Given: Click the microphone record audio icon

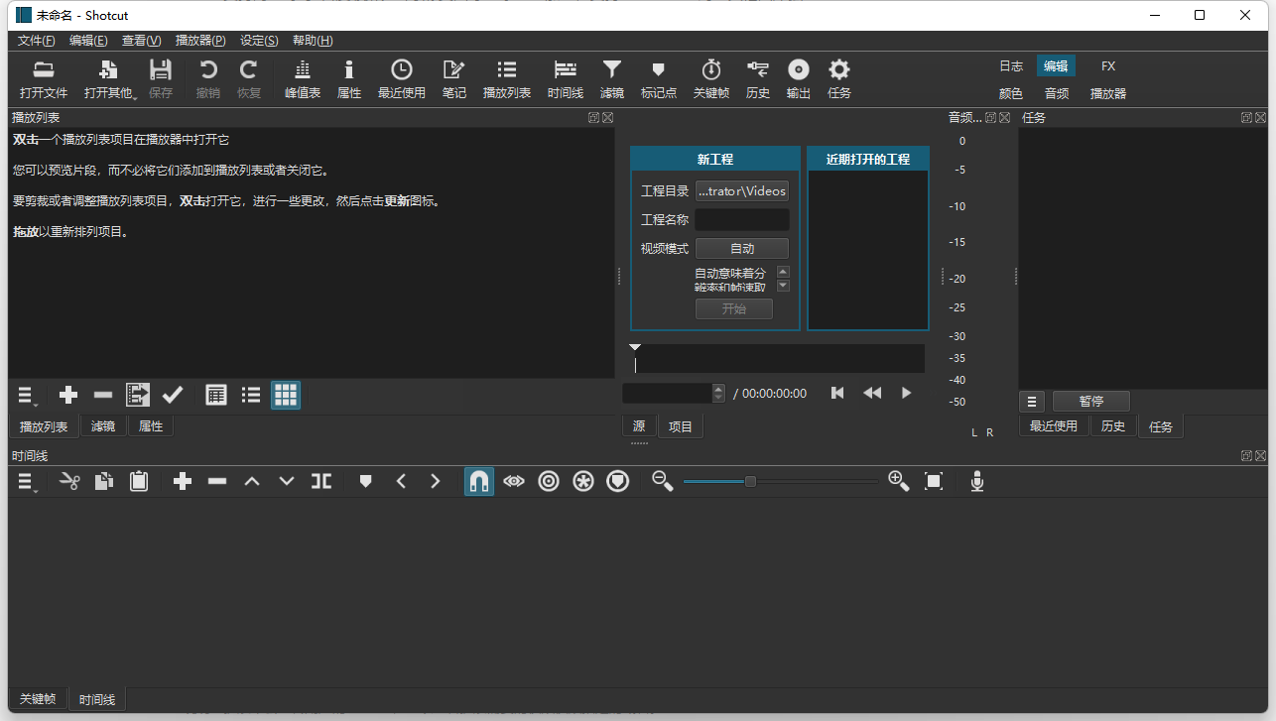Looking at the screenshot, I should pos(977,481).
